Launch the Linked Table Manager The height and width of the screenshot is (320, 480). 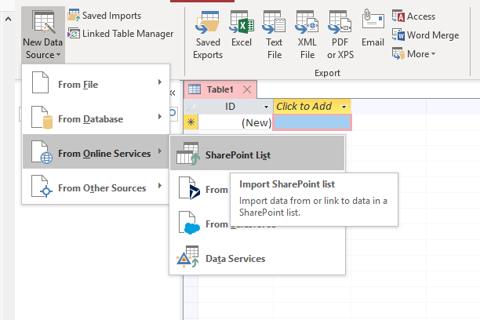pos(120,34)
